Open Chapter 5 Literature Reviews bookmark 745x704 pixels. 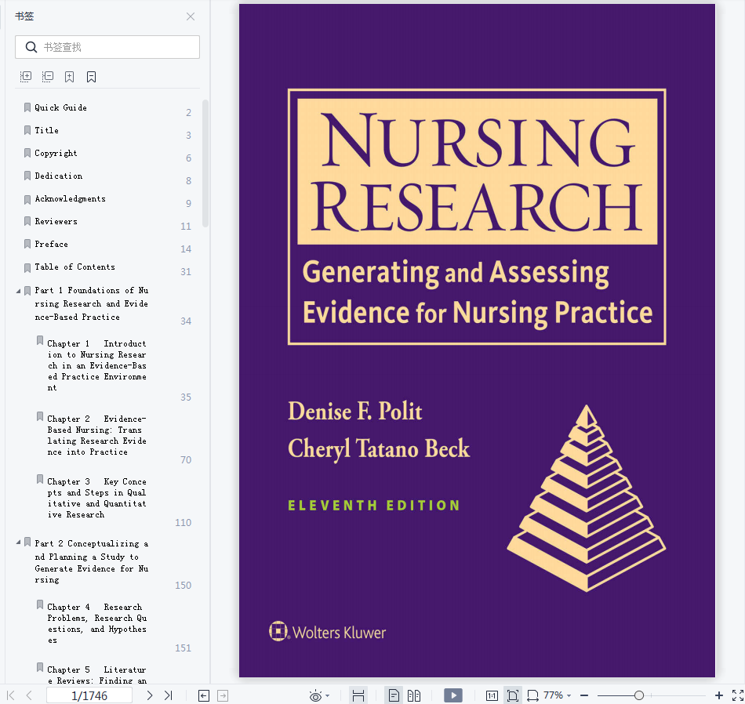[x=97, y=675]
